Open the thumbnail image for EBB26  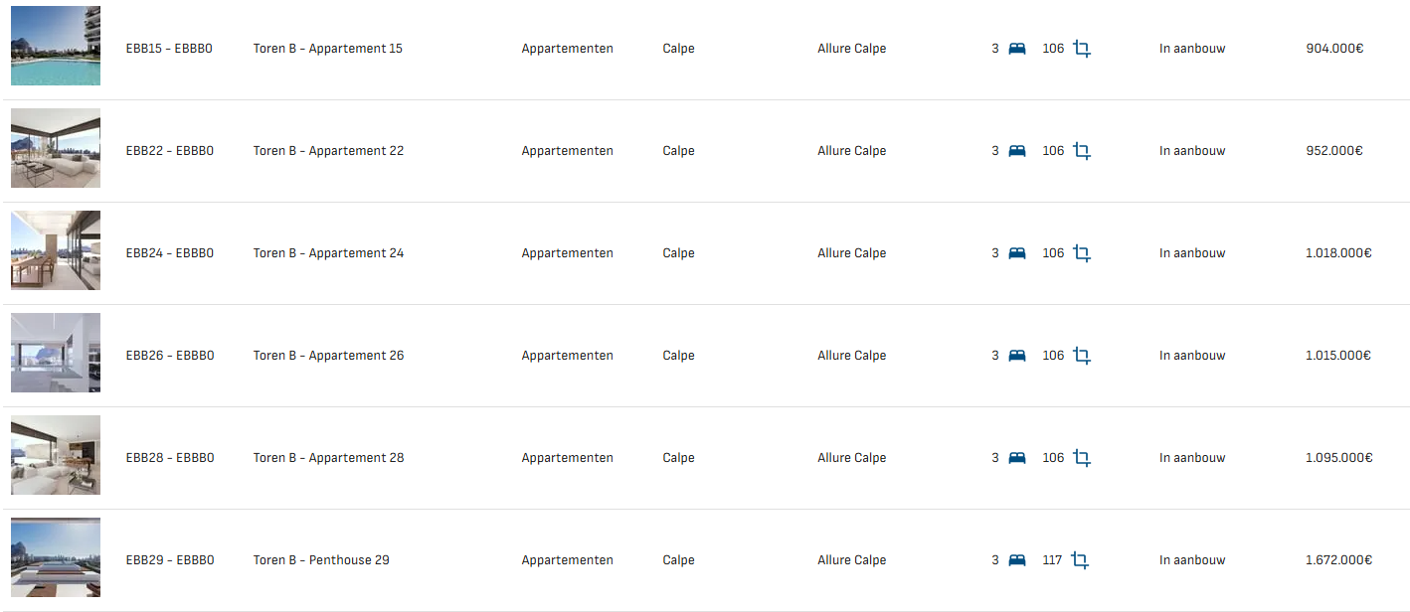coord(56,353)
